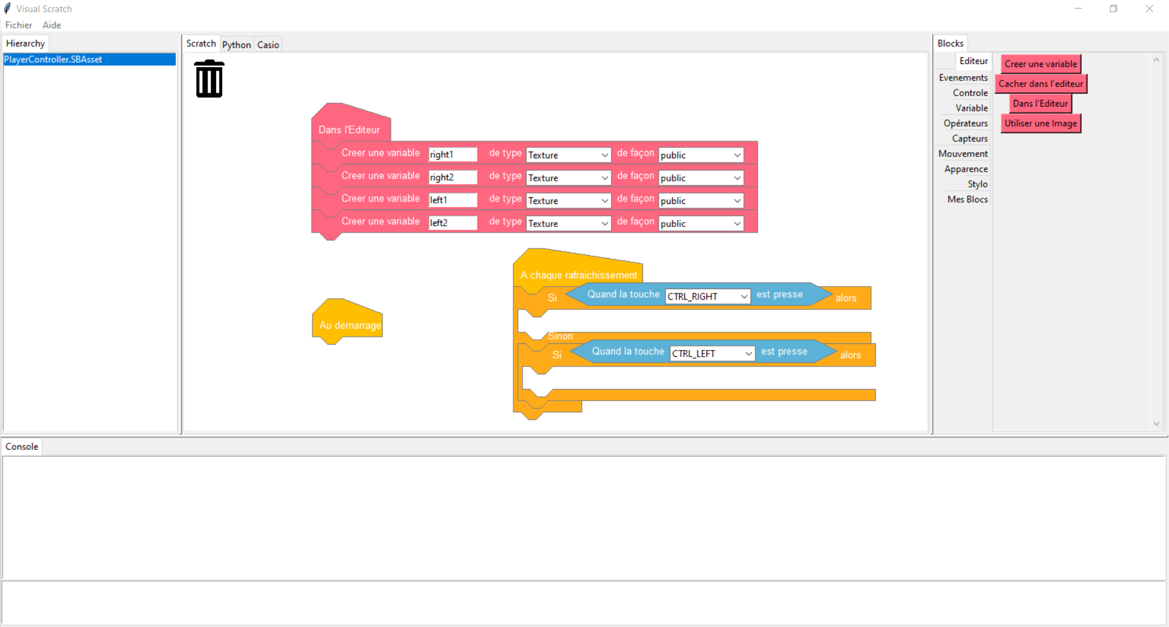Click the right1 variable name field

tap(452, 155)
